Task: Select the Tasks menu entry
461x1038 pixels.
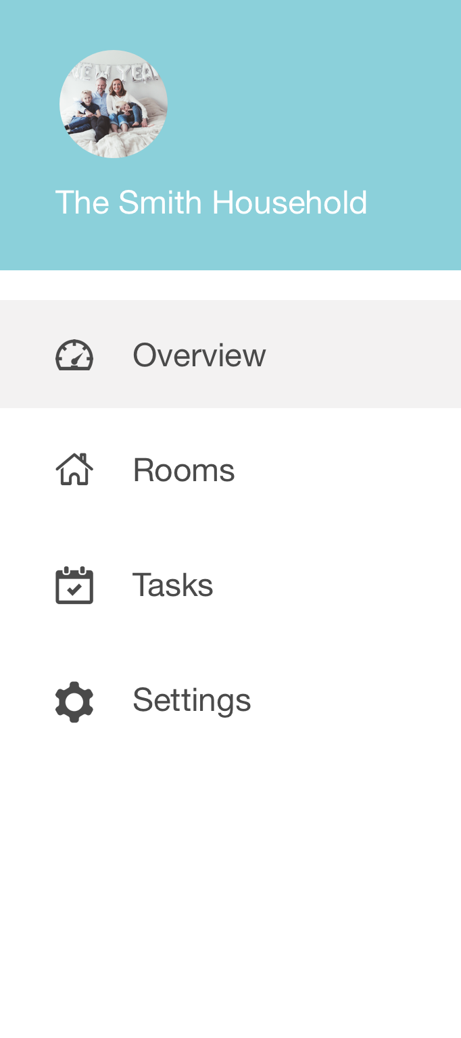Action: pyautogui.click(x=230, y=585)
